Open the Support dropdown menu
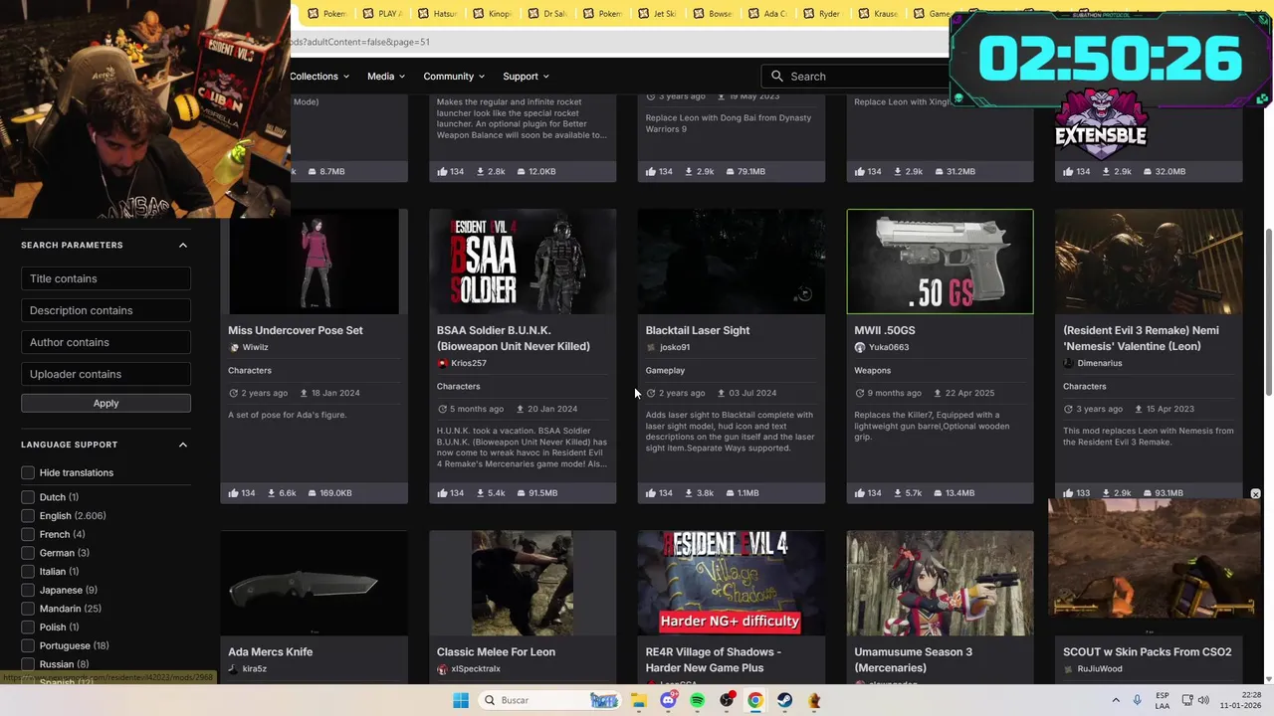Image resolution: width=1274 pixels, height=716 pixels. tap(526, 77)
